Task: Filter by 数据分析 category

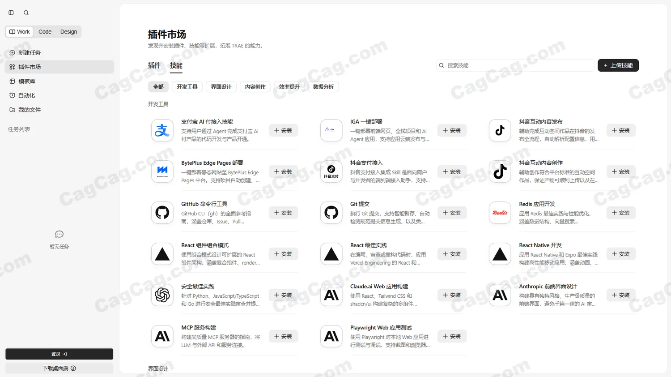Action: (323, 87)
